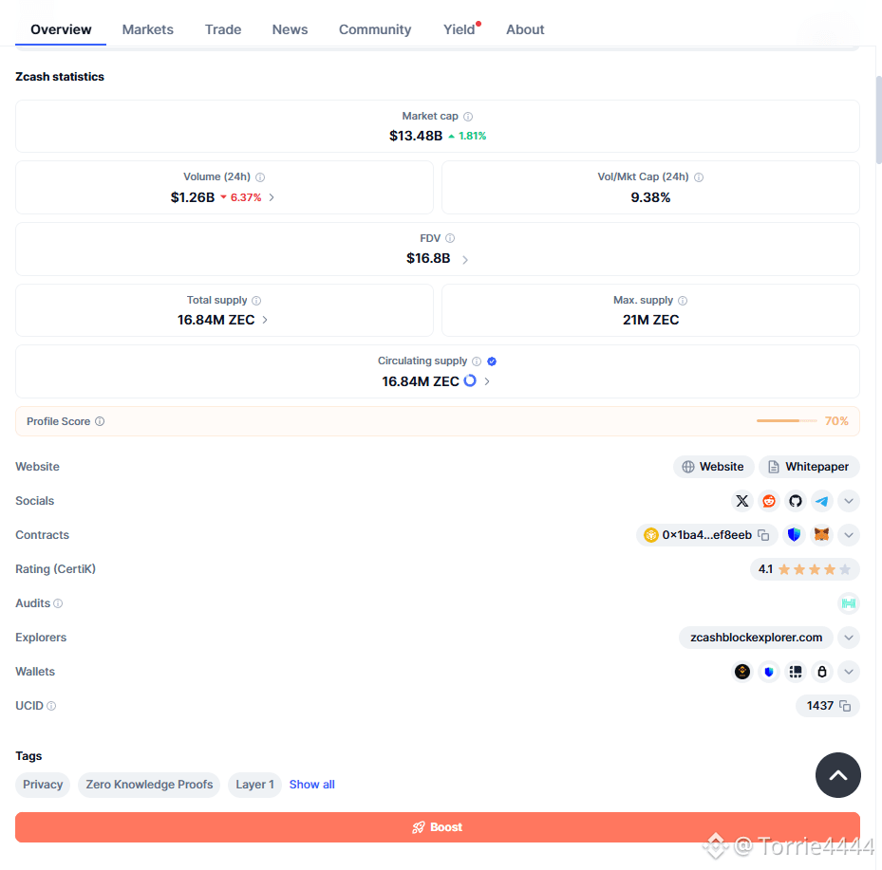Switch to the Yield tab
882x870 pixels.
[x=460, y=29]
